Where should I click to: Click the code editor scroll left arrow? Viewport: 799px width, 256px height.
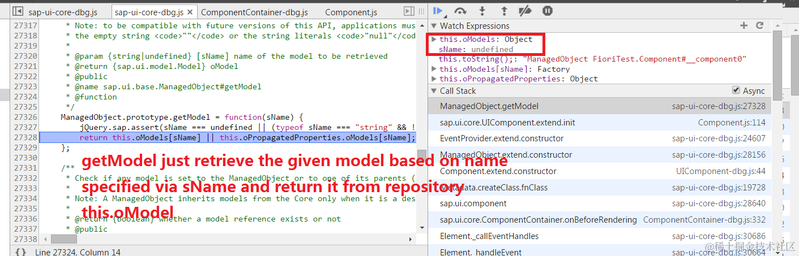pos(45,240)
